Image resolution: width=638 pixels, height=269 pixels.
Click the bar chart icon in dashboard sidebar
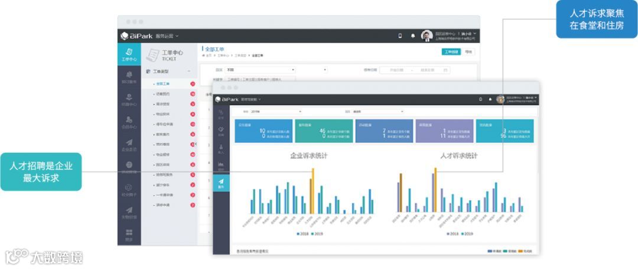tap(221, 165)
